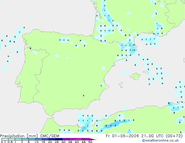This screenshot has height=143, width=185.
Task: Click the '21..00 UTC' time label
Action: [152, 136]
